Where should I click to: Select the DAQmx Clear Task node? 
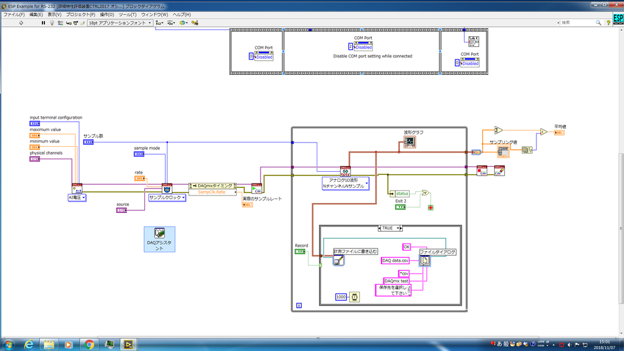[500, 171]
